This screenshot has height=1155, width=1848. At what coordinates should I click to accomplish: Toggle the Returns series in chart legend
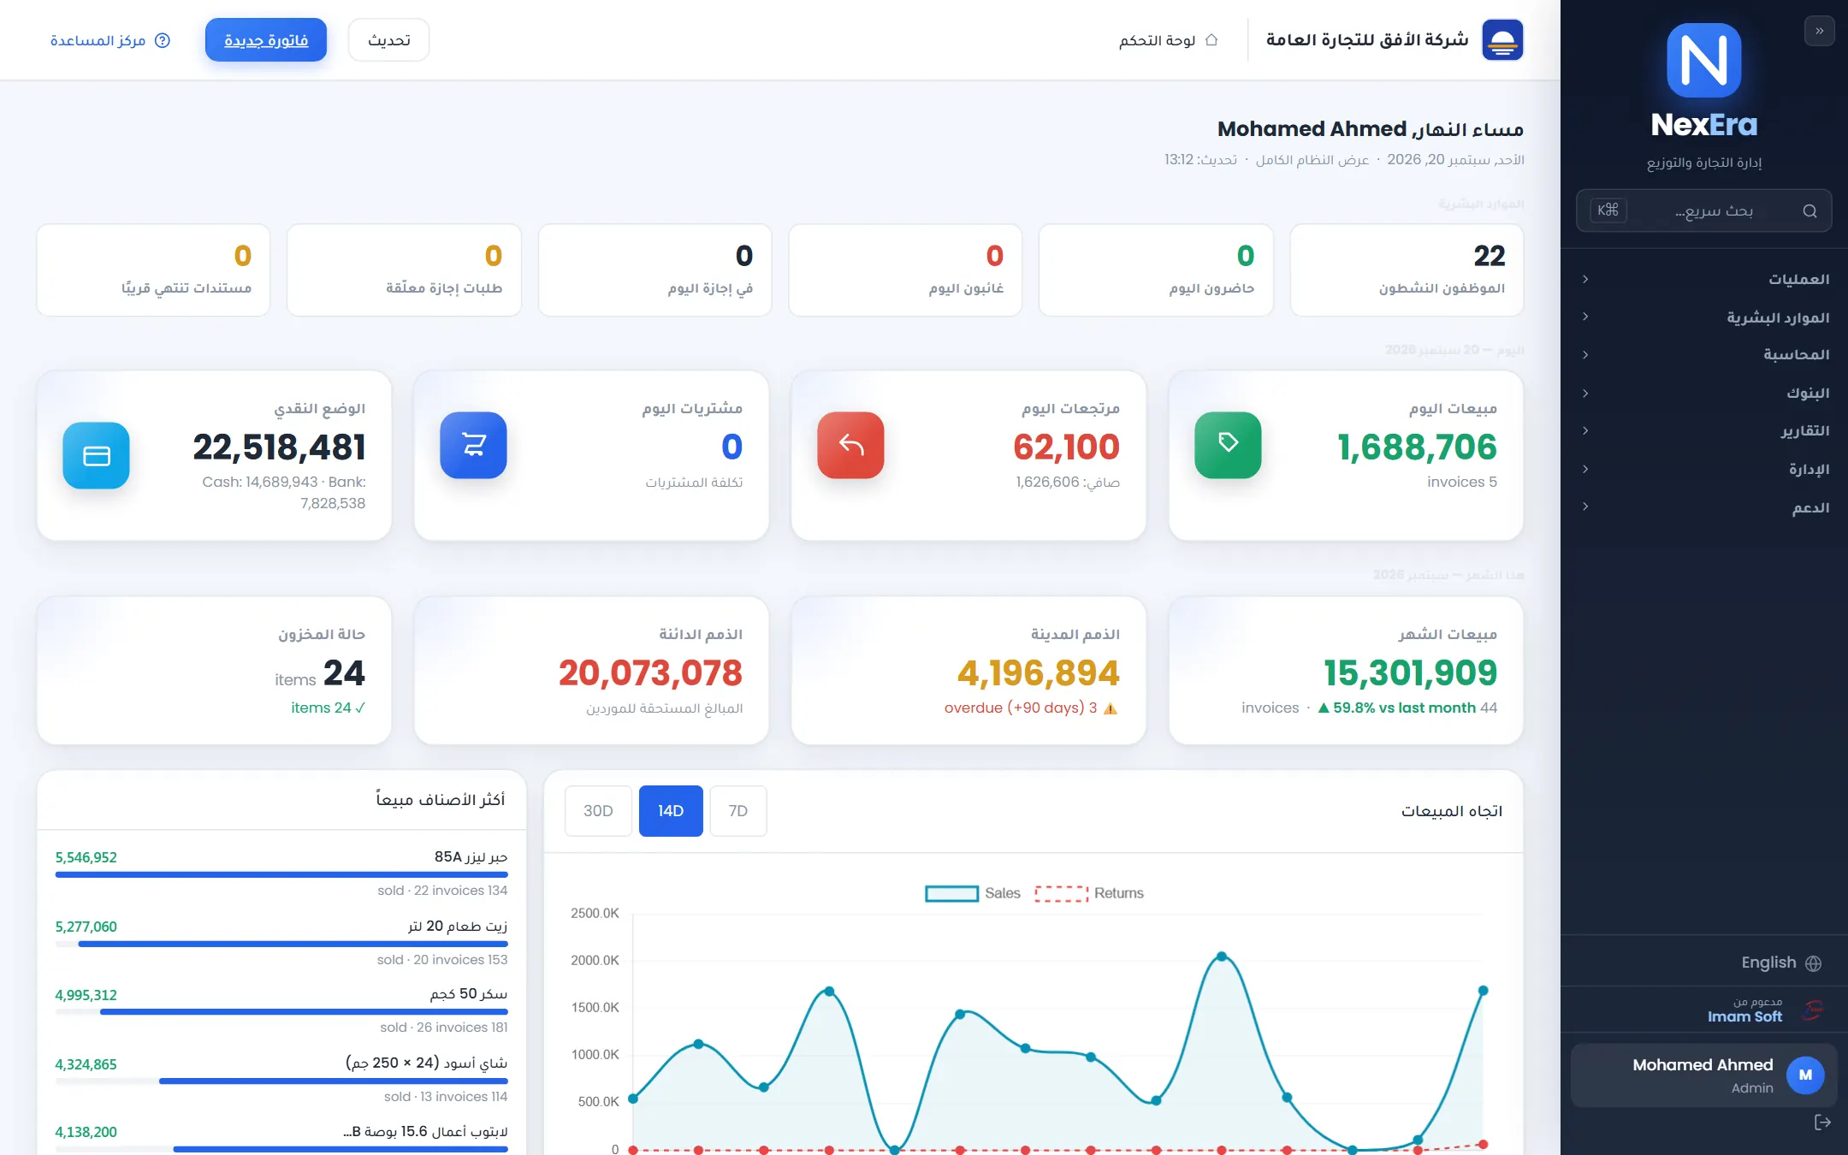point(1089,893)
